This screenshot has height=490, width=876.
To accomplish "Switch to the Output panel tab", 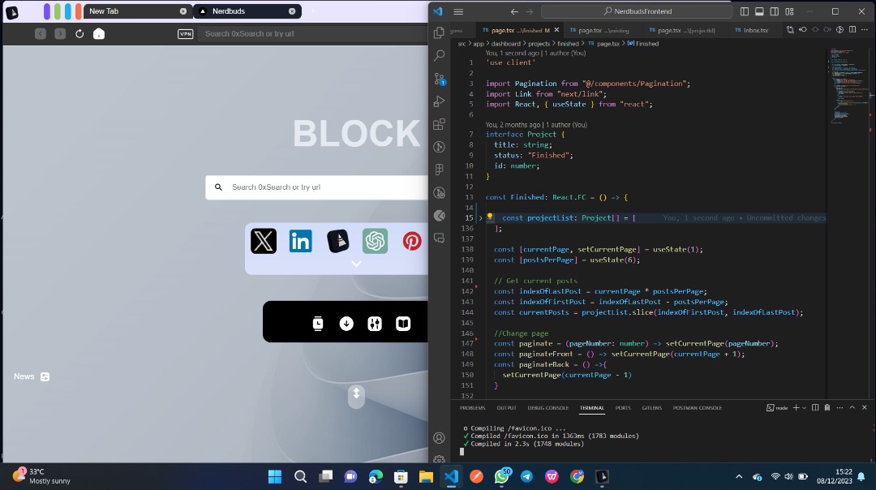I will [506, 408].
